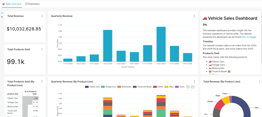Switch to the Exploratory tab

coord(32,4)
